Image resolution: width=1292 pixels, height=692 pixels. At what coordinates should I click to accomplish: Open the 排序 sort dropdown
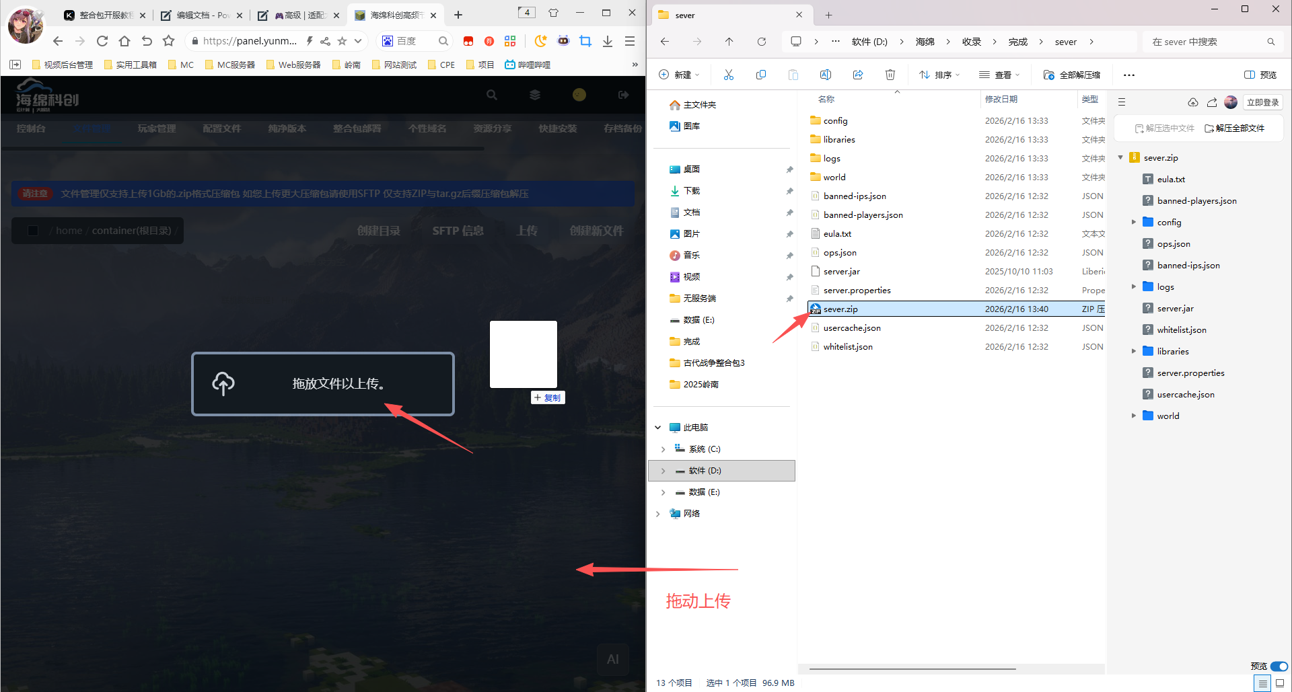pos(939,75)
